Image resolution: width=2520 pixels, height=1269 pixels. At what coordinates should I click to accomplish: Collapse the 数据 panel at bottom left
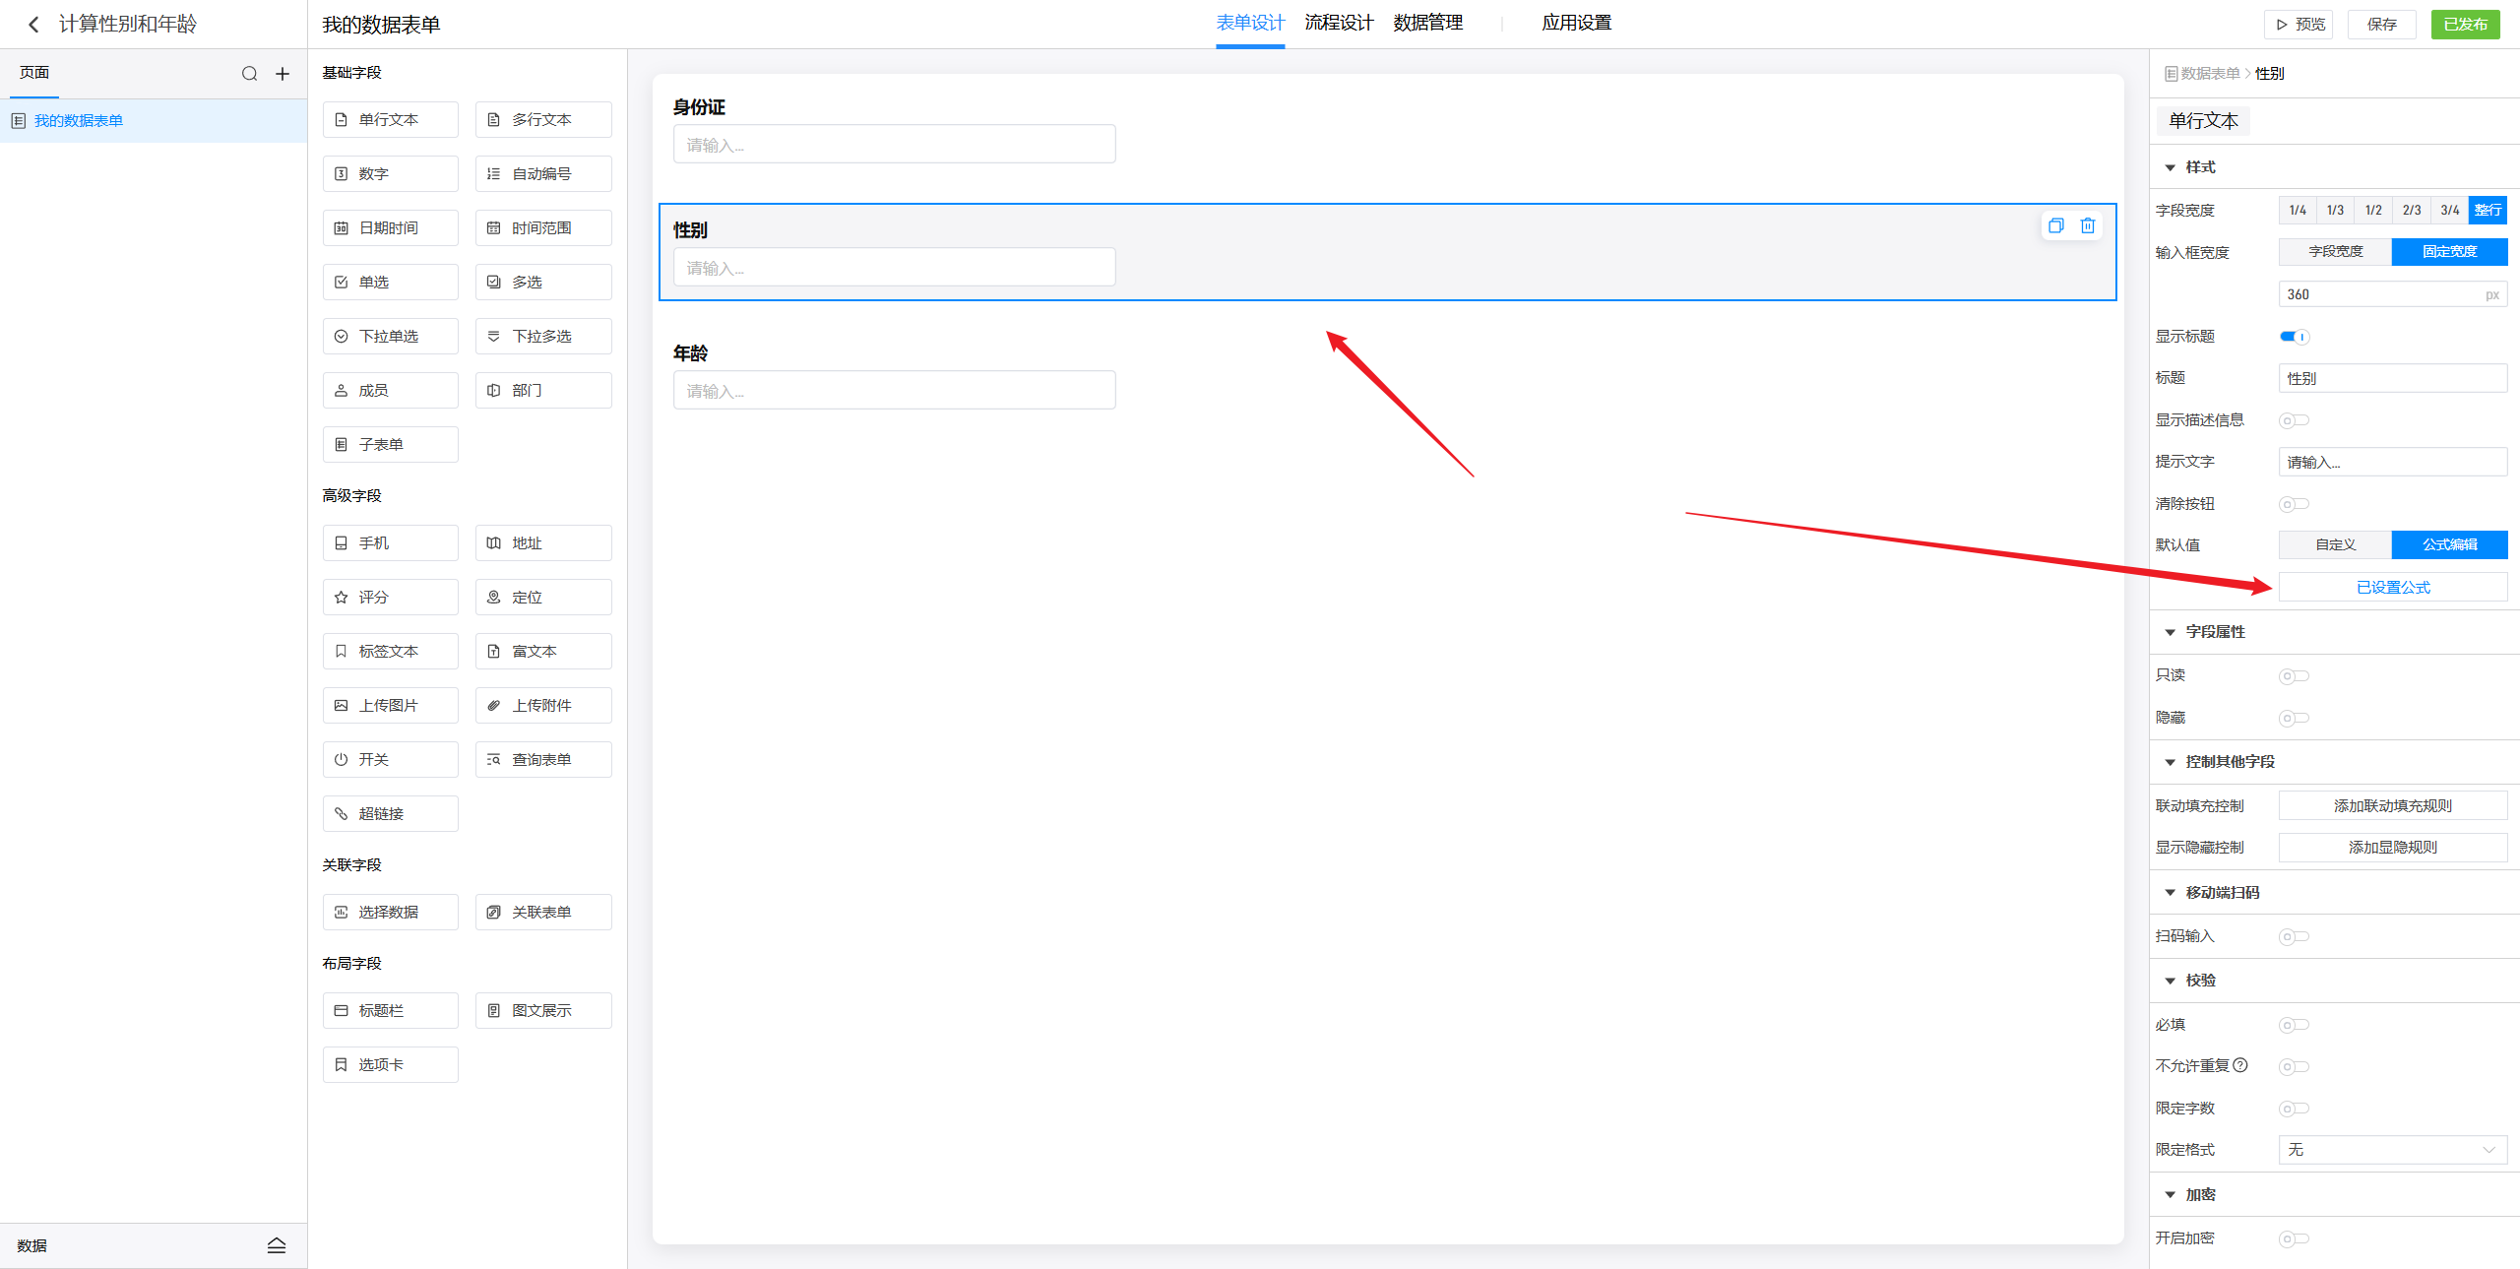(276, 1245)
